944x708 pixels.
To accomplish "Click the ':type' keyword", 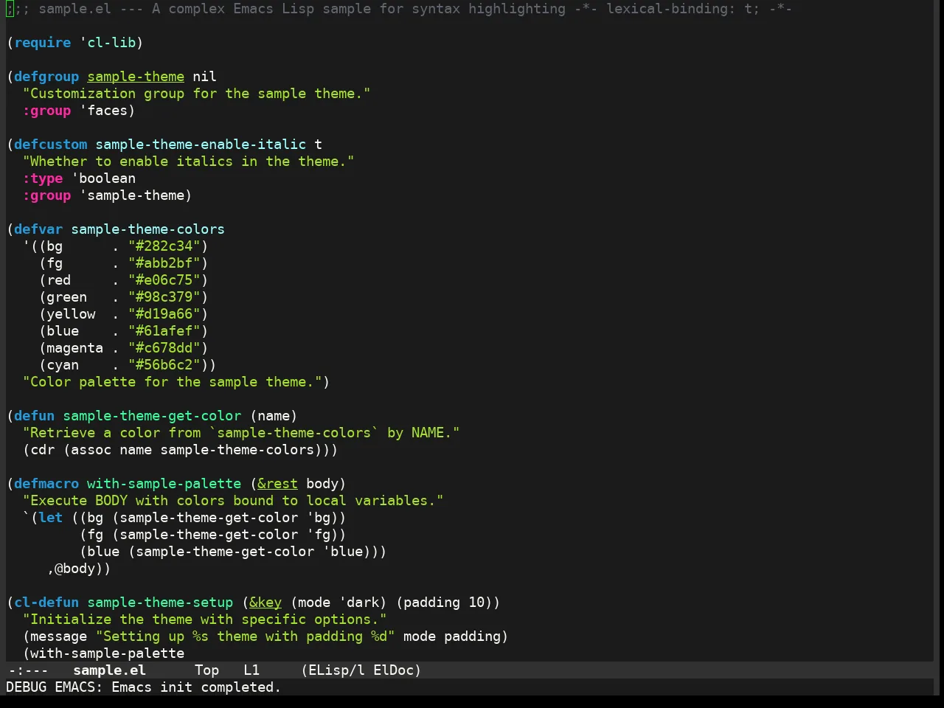I will pos(43,178).
